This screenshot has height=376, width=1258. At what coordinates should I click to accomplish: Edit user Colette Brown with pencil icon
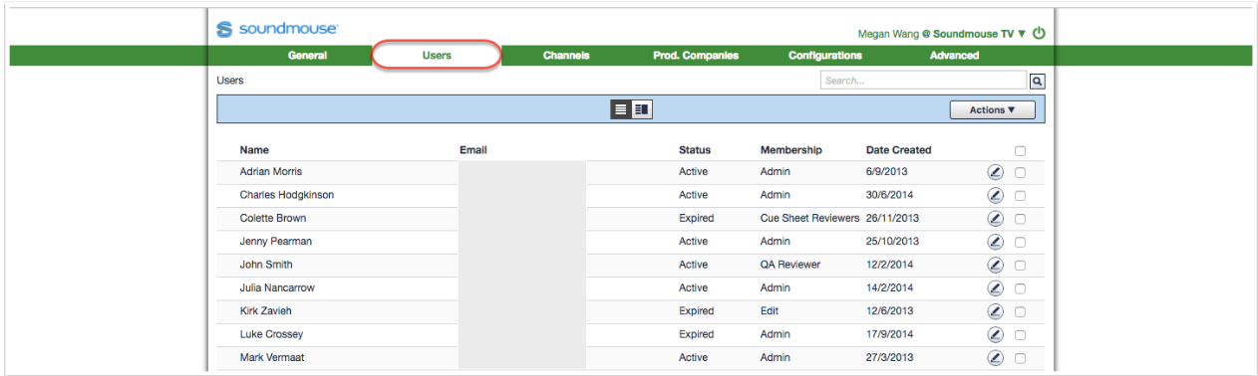[x=995, y=218]
